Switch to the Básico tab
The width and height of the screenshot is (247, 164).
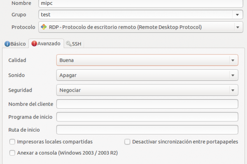pyautogui.click(x=15, y=44)
